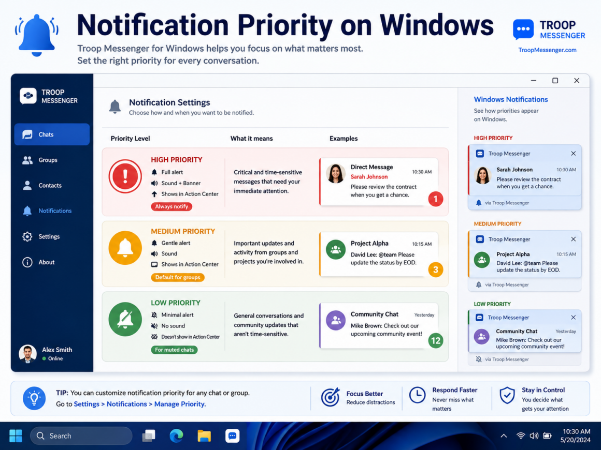This screenshot has width=601, height=450.
Task: Click the Stay in Control shield icon
Action: point(507,395)
